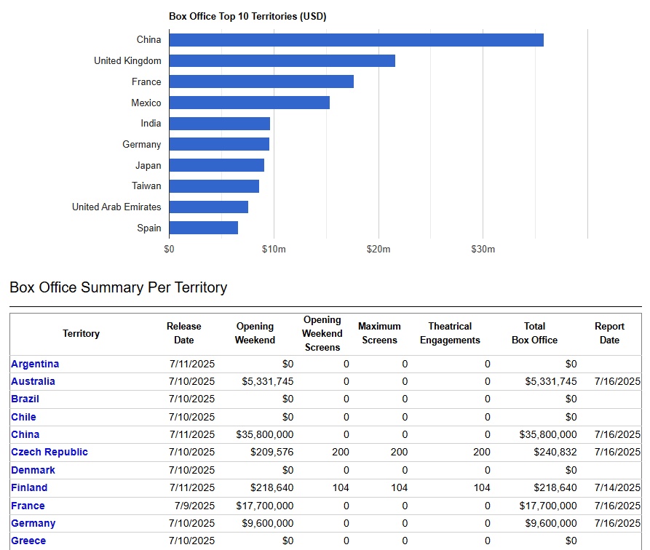Click the 'Theatrical Engagements' column header
650x550 pixels.
click(450, 333)
